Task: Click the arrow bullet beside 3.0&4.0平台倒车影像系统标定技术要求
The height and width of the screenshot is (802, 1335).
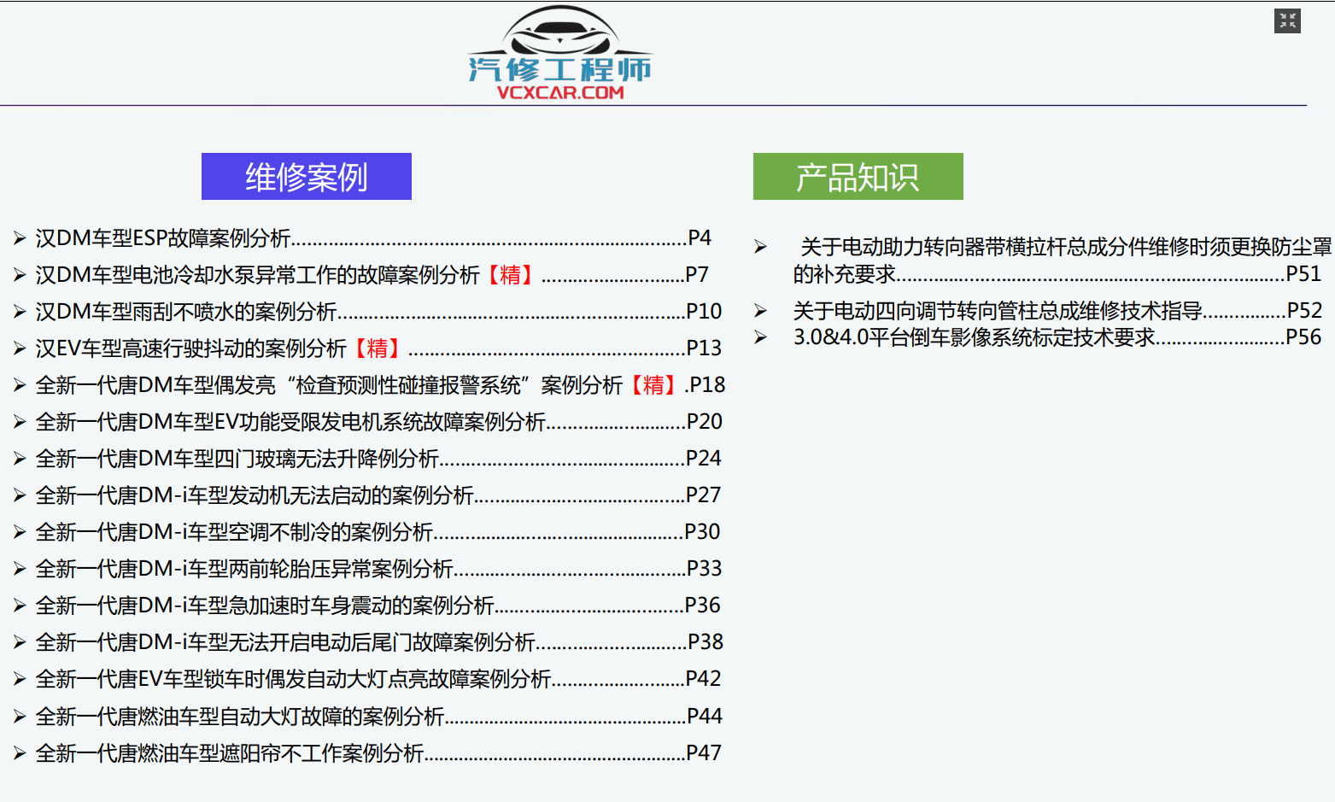Action: click(759, 337)
